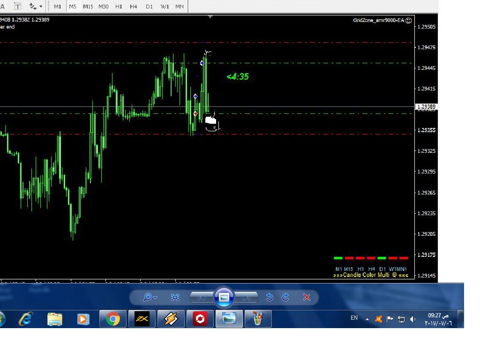The image size is (480, 360).
Task: Click the taskbar clock showing 09:27
Action: coord(438,319)
